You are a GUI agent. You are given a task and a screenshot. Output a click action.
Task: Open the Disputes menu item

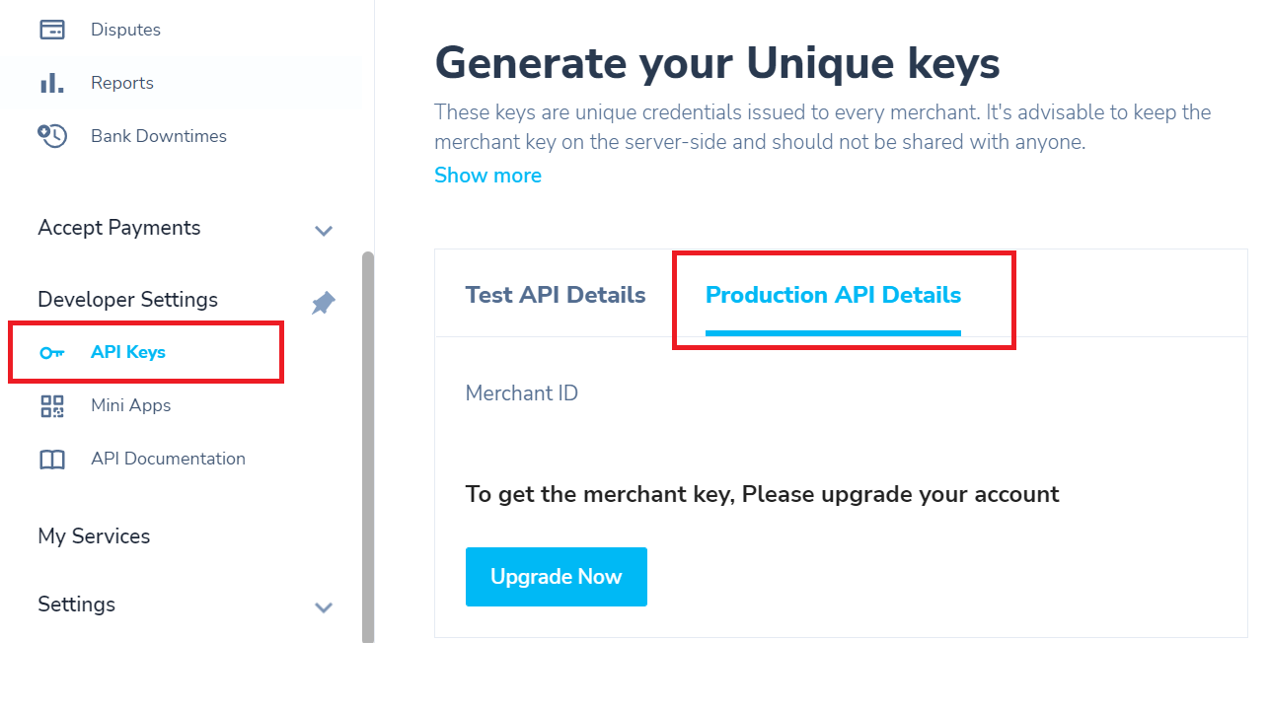(x=125, y=30)
